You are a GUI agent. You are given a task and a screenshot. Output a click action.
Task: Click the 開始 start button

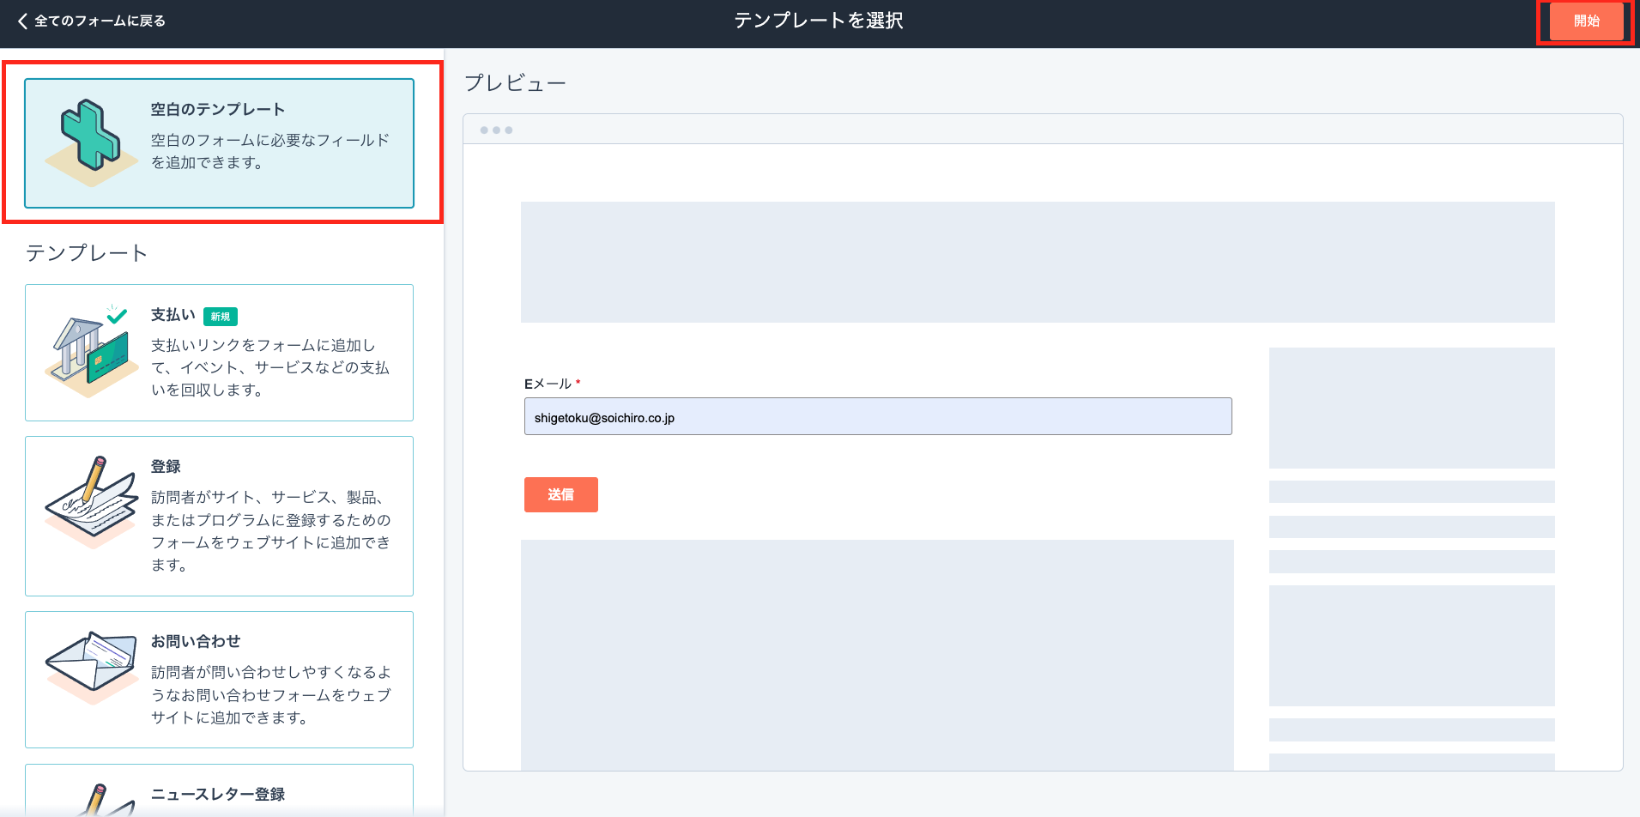(x=1586, y=21)
